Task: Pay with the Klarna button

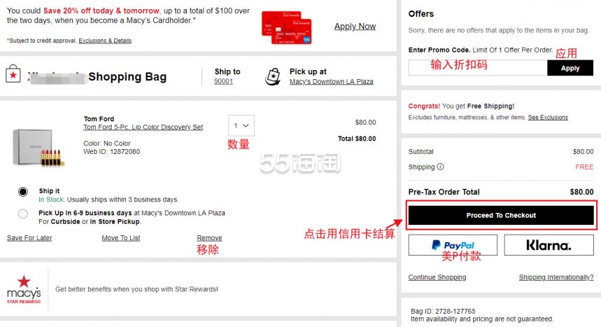Action: point(549,245)
